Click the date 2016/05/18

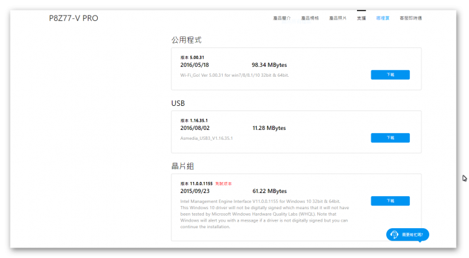pos(194,65)
